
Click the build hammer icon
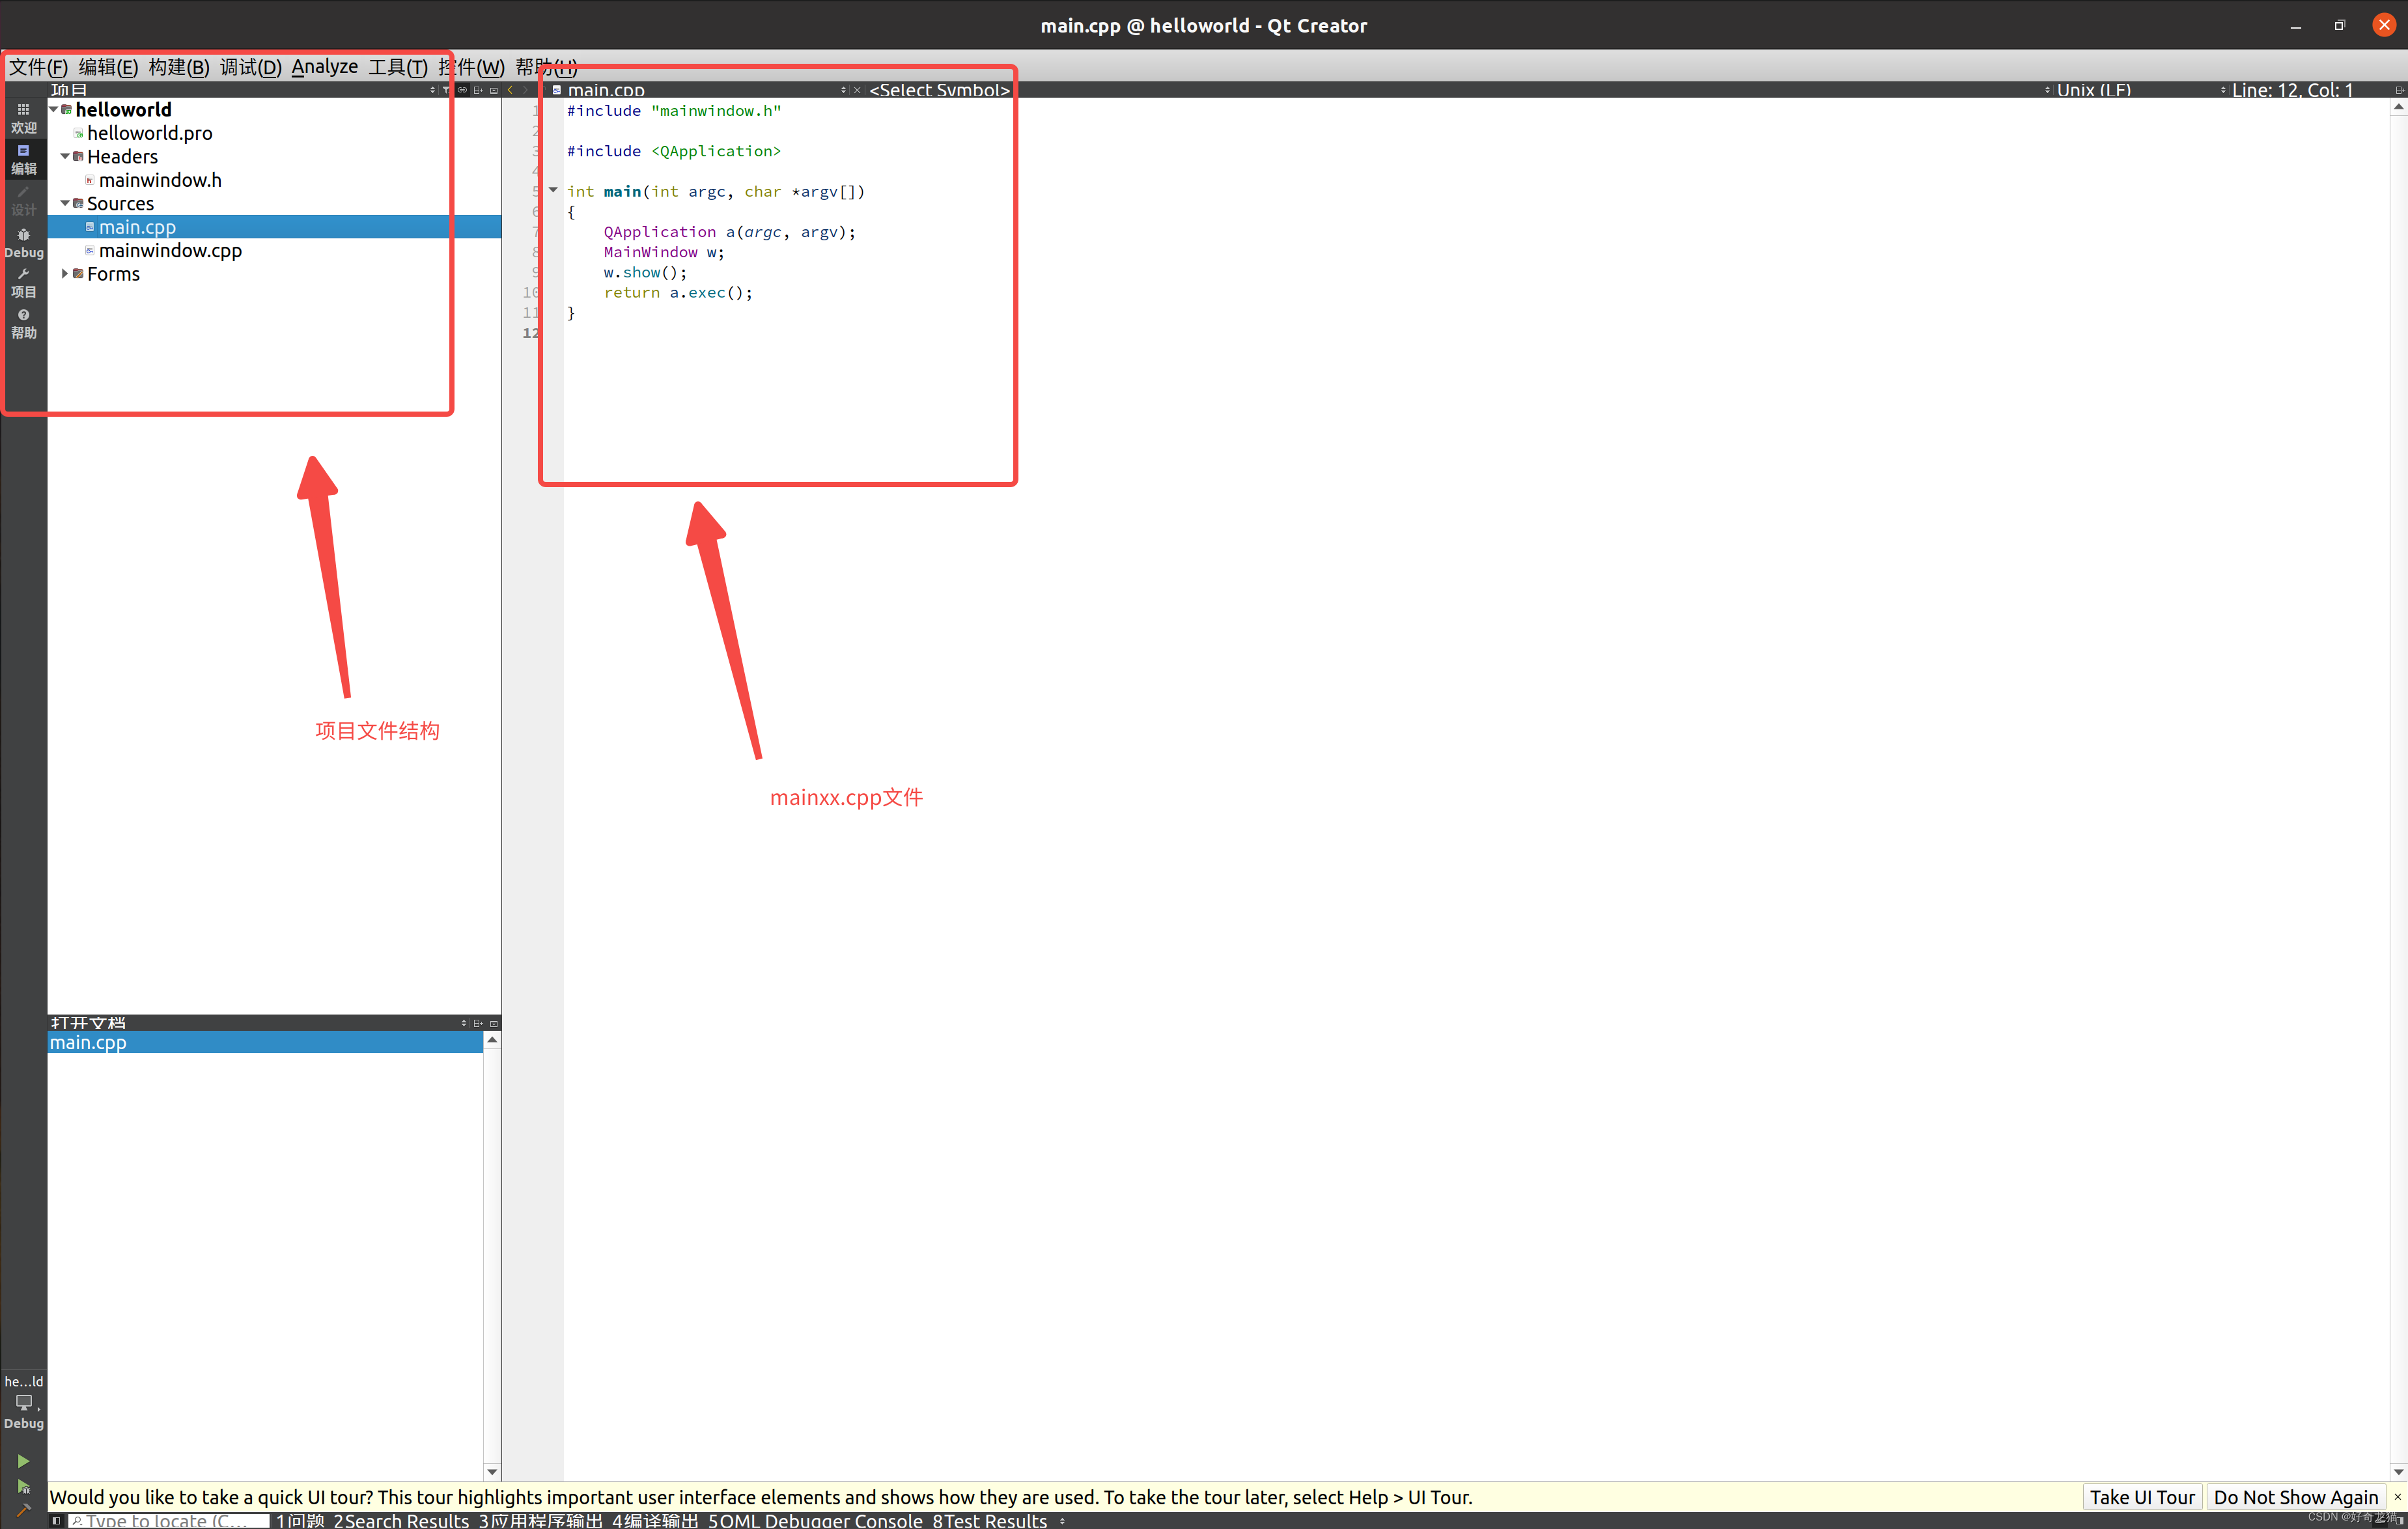point(23,1511)
